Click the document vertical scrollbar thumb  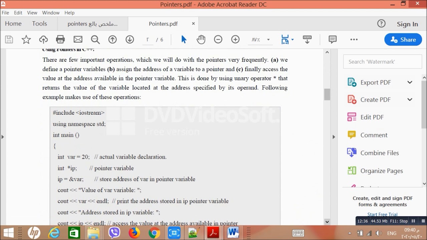pos(327,94)
